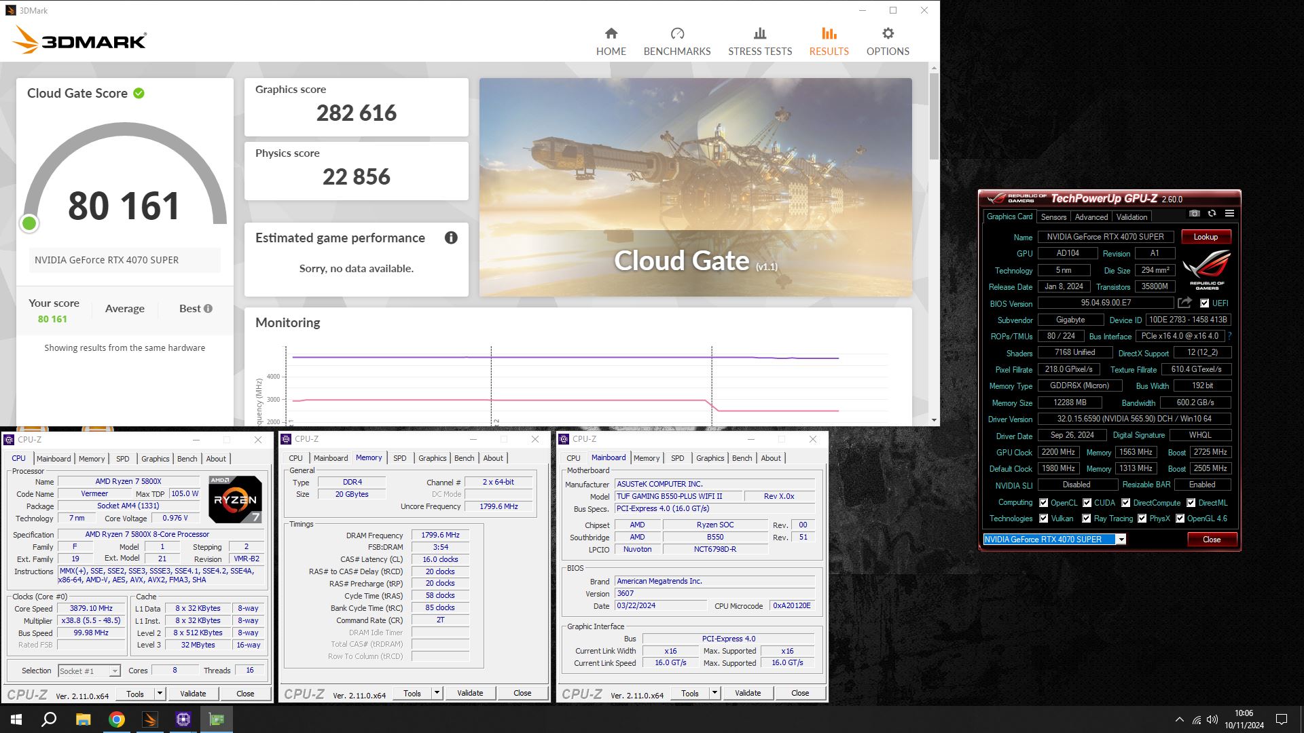Image resolution: width=1304 pixels, height=733 pixels.
Task: Click the 3DMark scrollbar down arrow
Action: pyautogui.click(x=934, y=420)
